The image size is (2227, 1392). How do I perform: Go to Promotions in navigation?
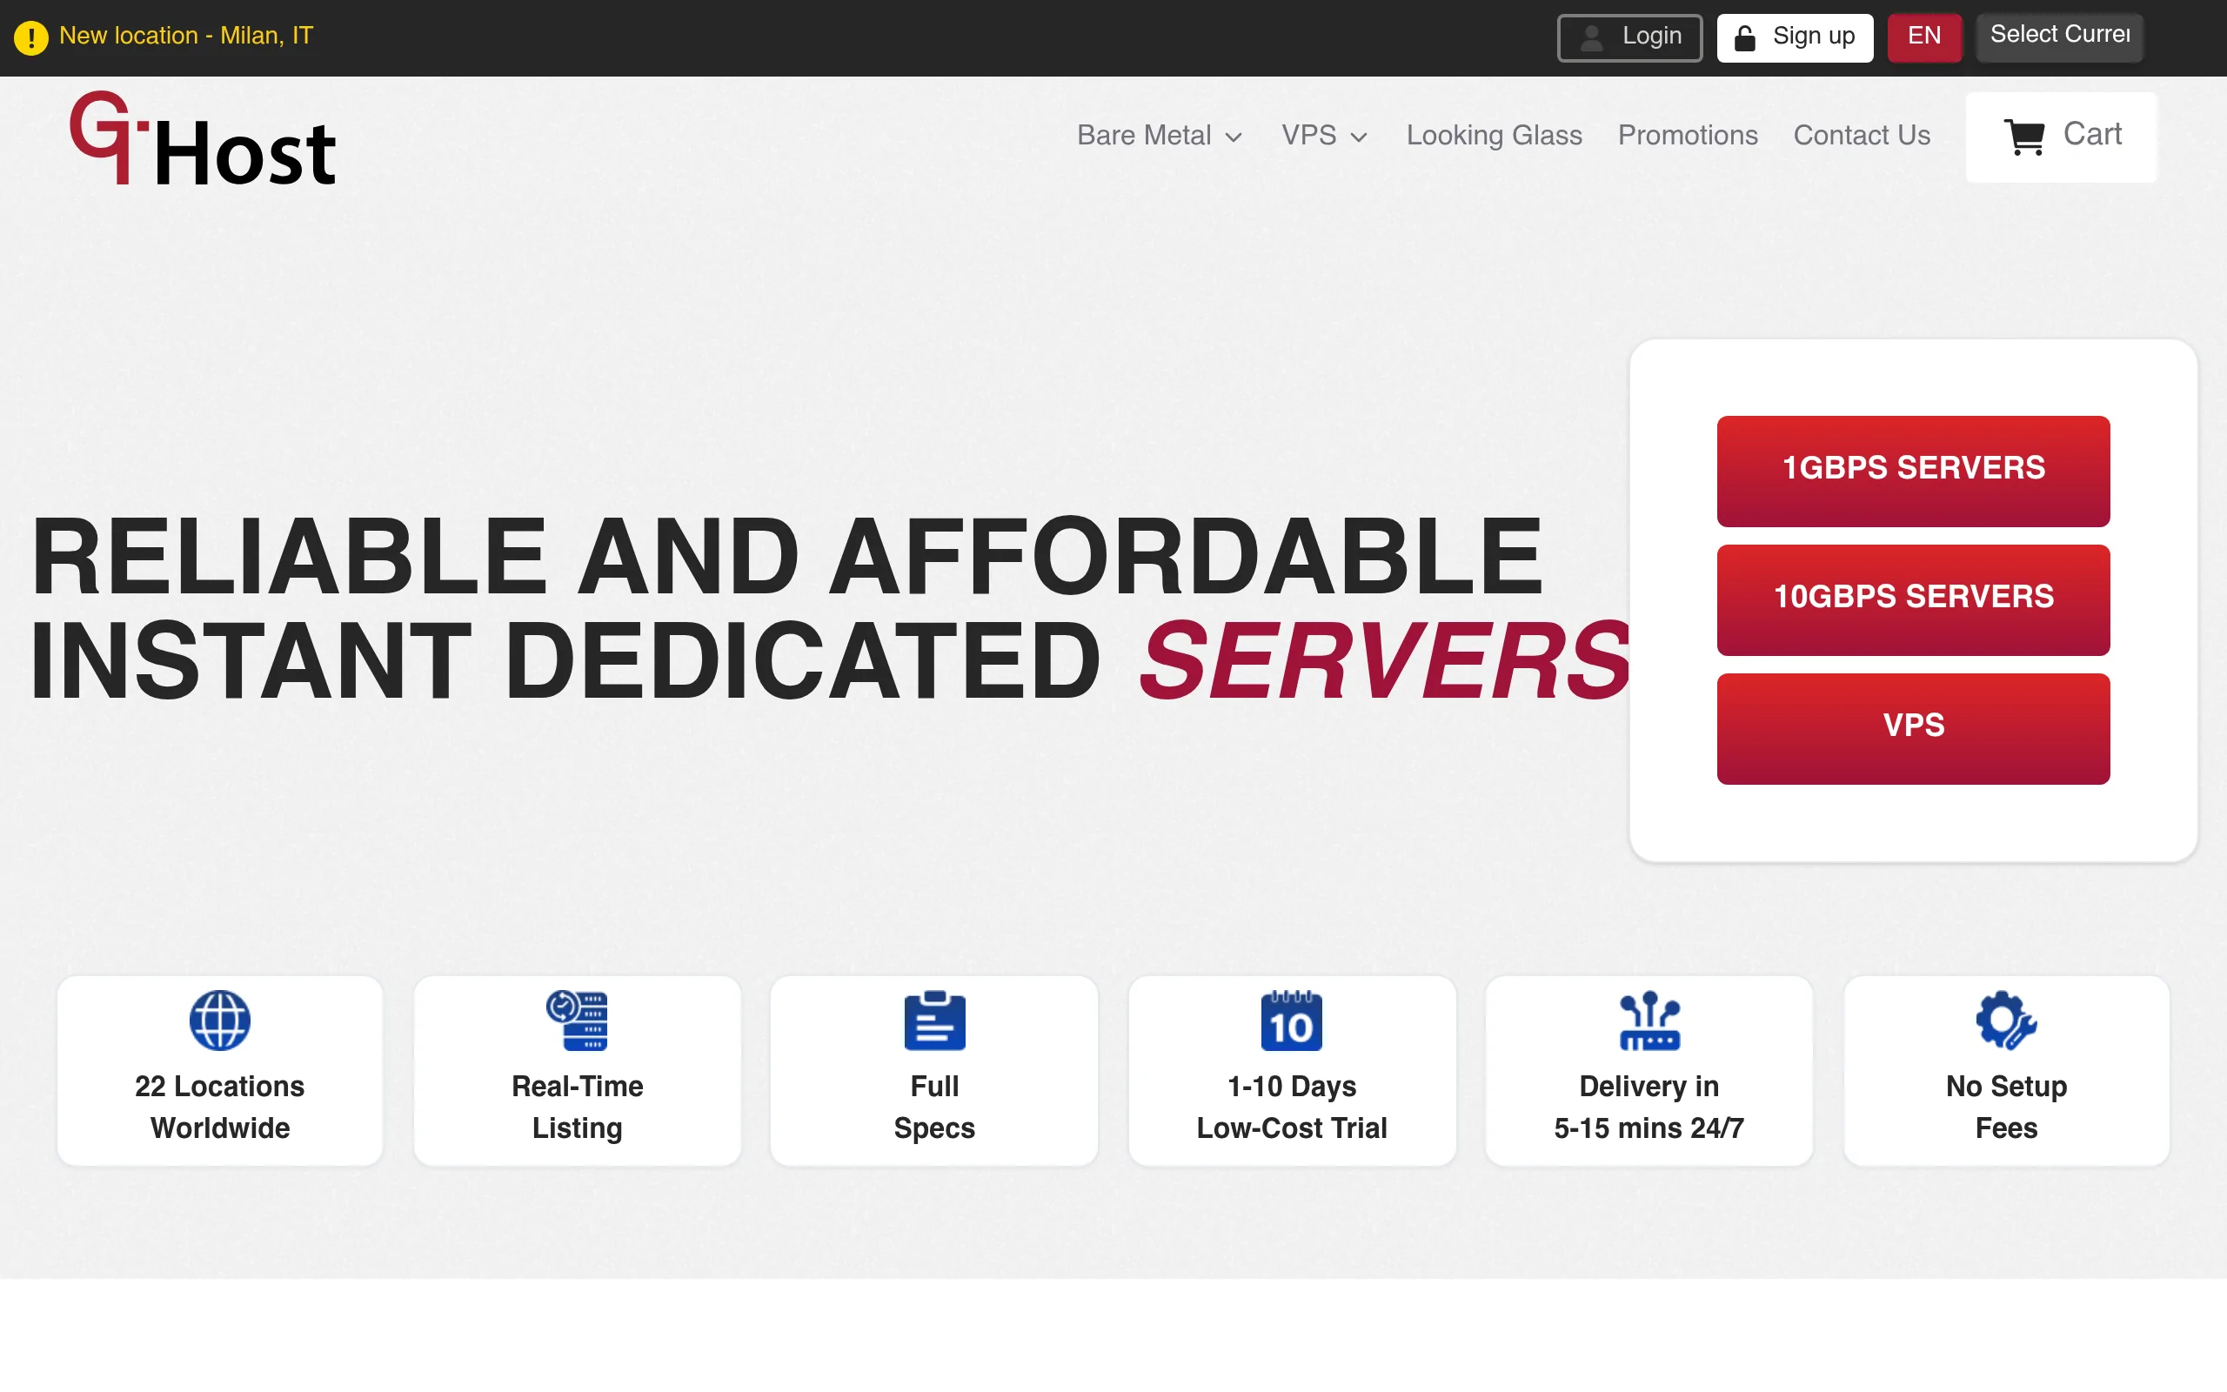point(1688,136)
